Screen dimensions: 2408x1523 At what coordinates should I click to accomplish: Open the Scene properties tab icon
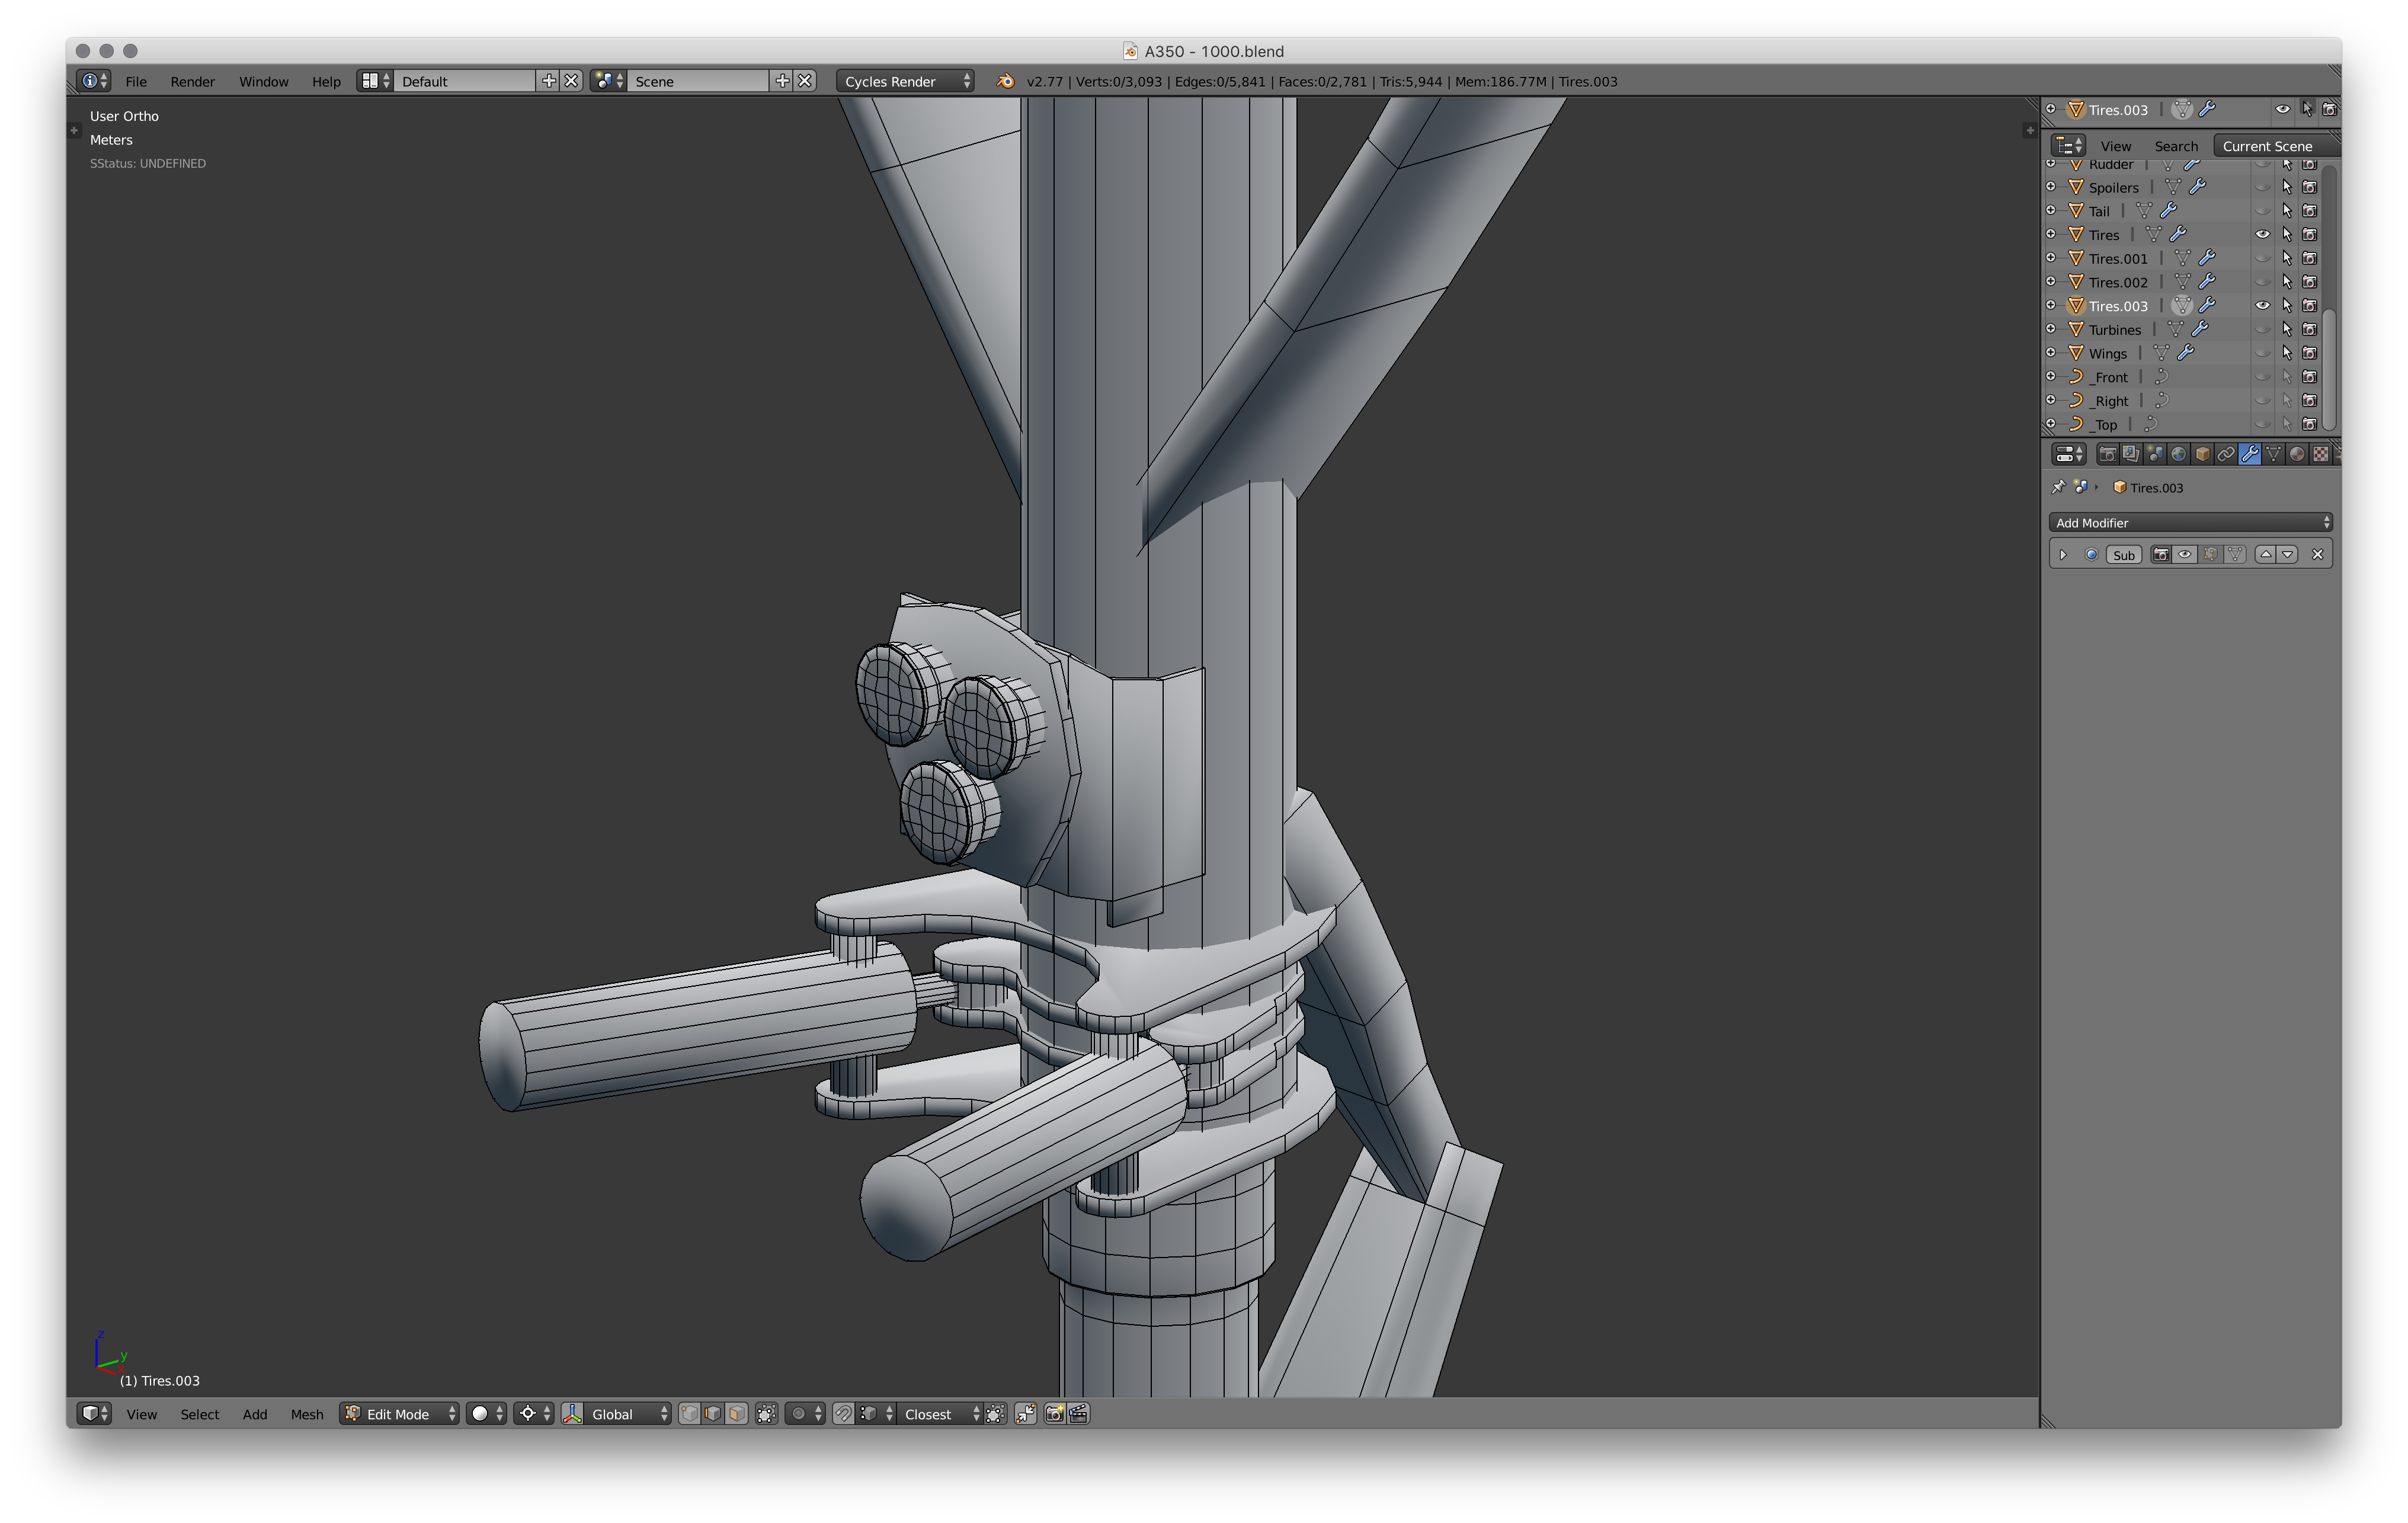(x=2155, y=454)
